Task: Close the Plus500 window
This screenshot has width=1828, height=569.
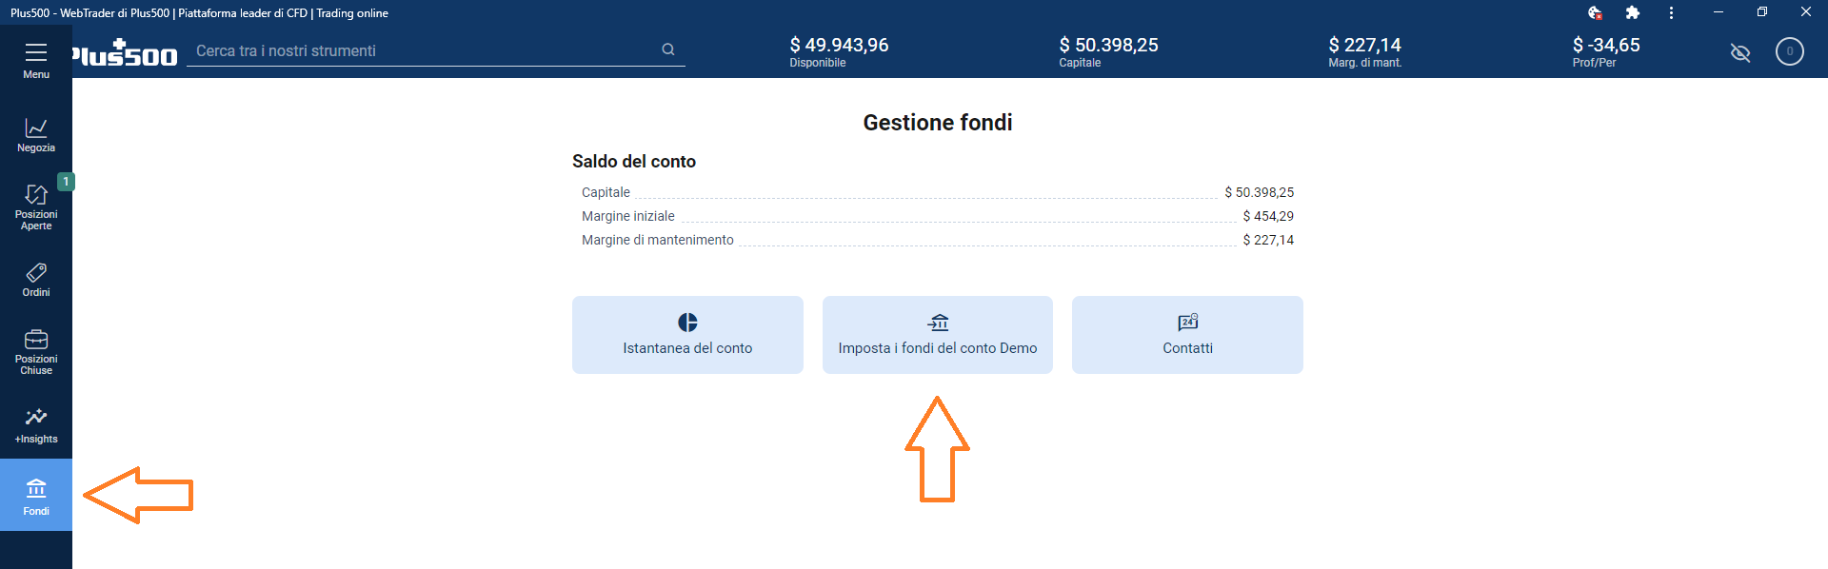Action: pos(1806,12)
